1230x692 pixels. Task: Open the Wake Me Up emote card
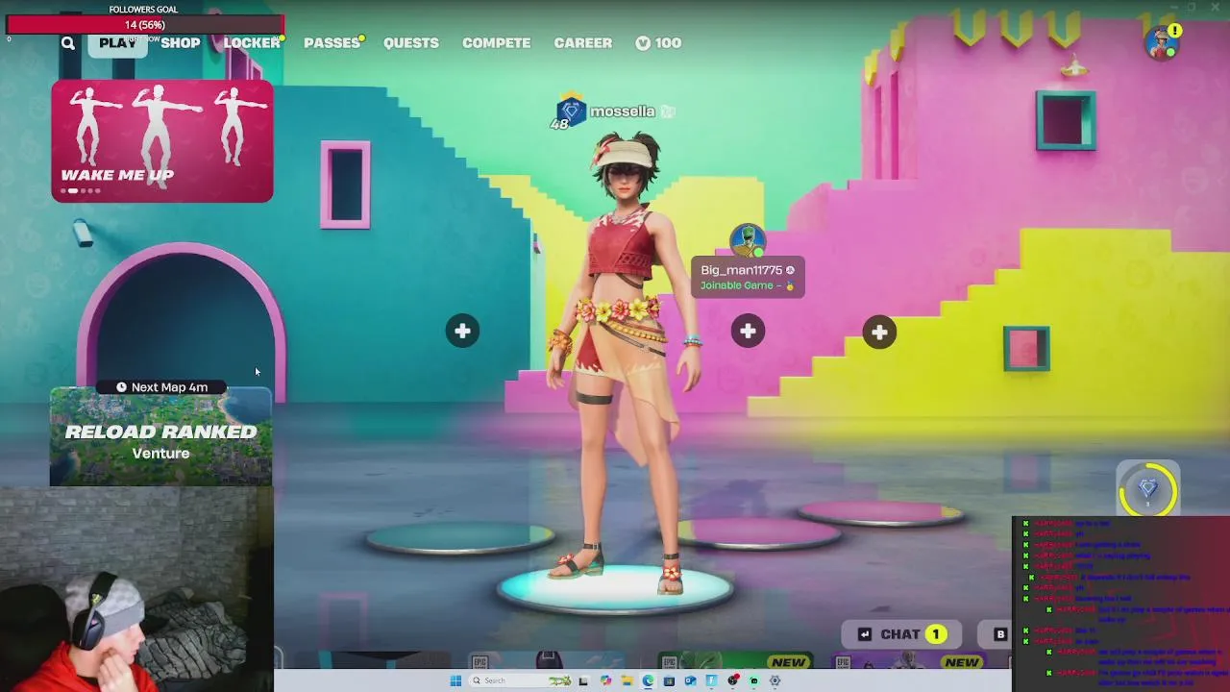tap(162, 141)
